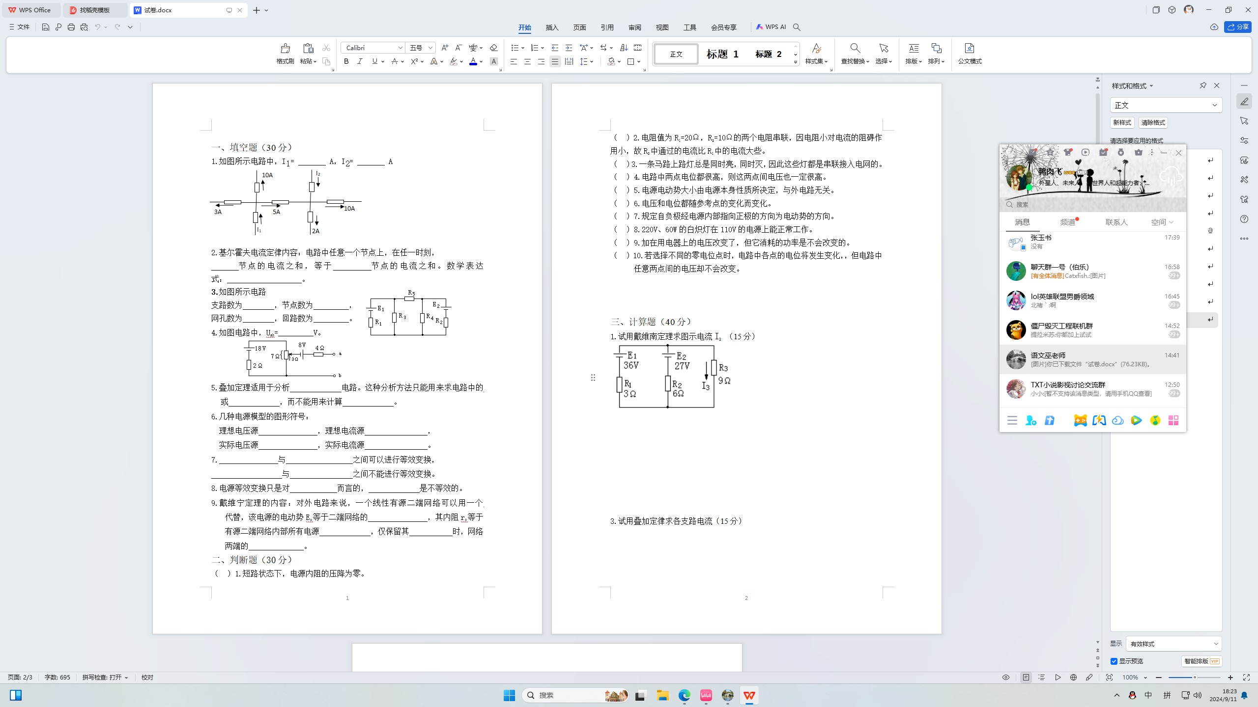The width and height of the screenshot is (1258, 707).
Task: Open the Select (选择) tool
Action: pos(884,54)
